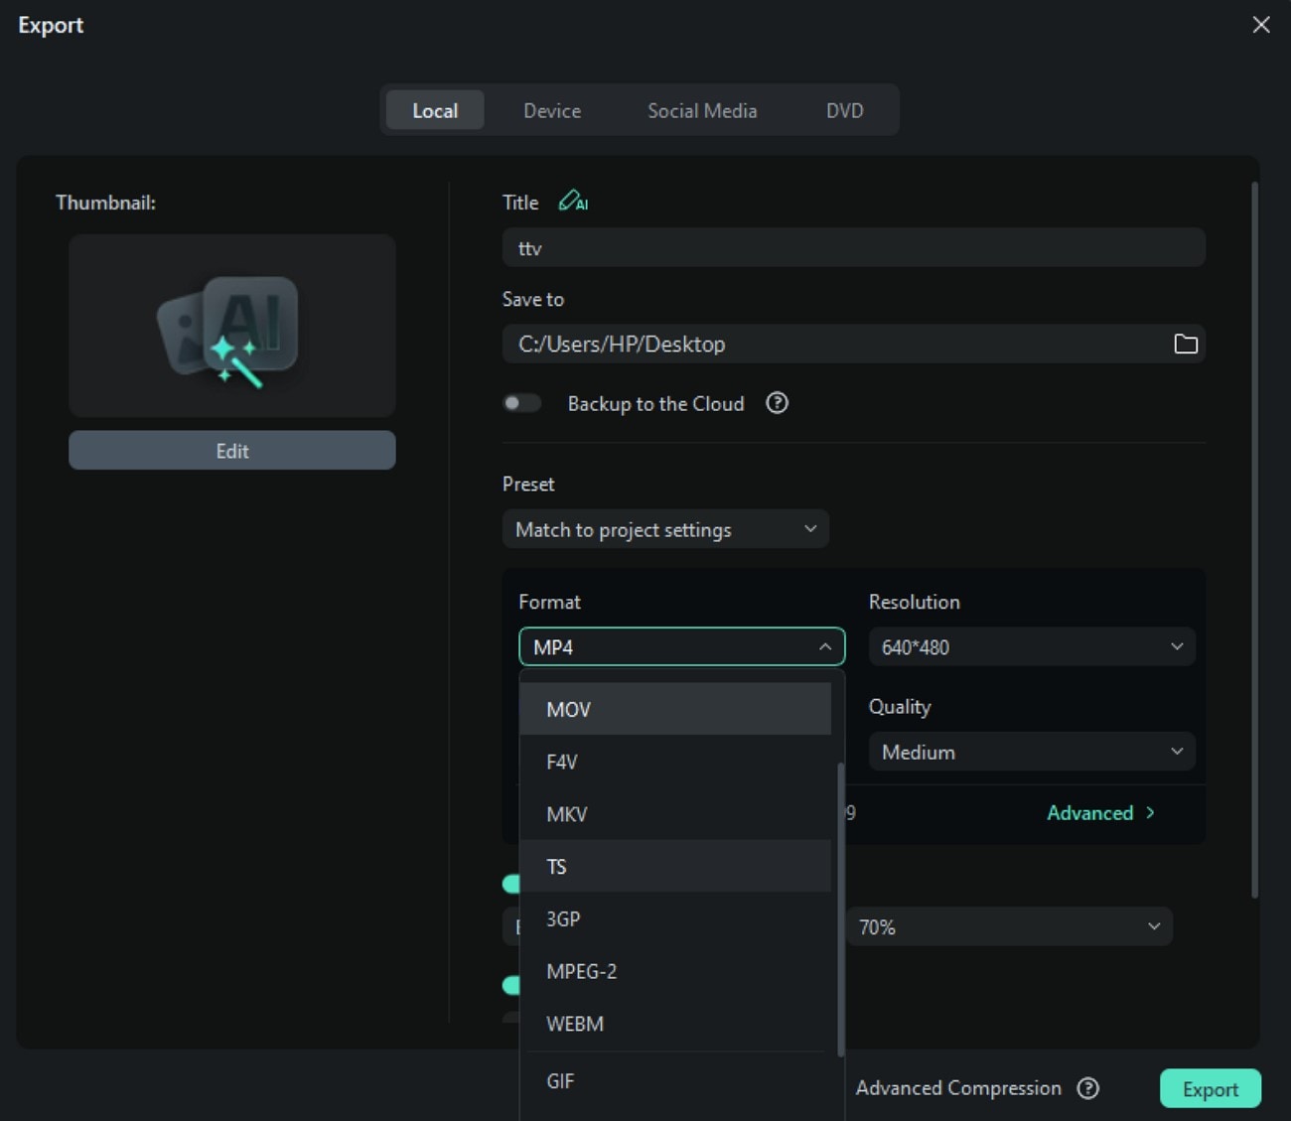Choose 3GP from the format list
This screenshot has height=1121, width=1291.
[675, 918]
